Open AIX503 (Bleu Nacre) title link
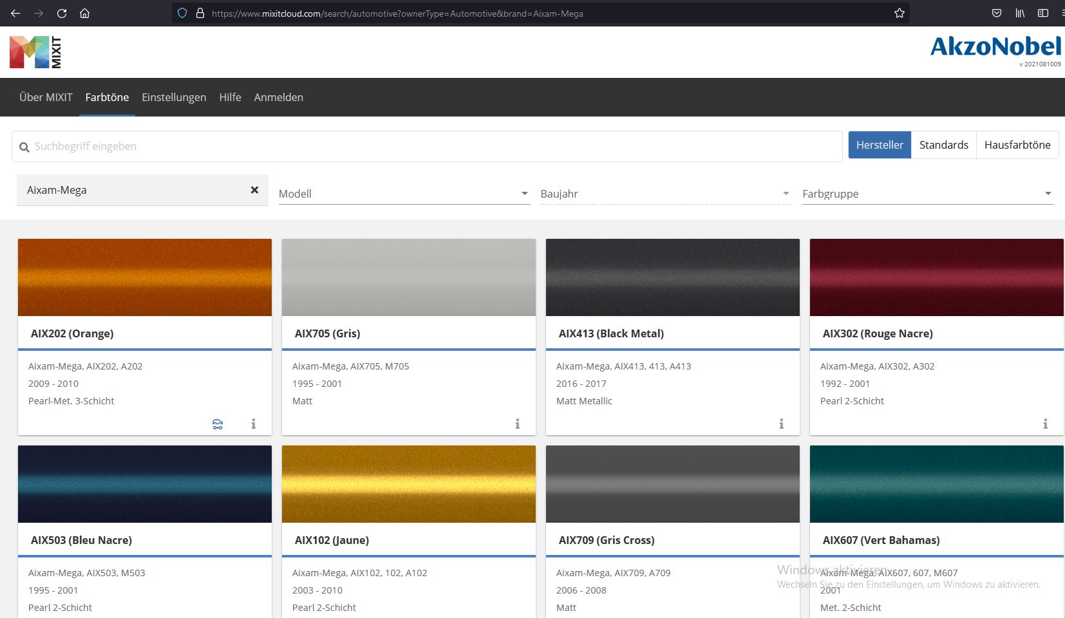 (x=81, y=540)
